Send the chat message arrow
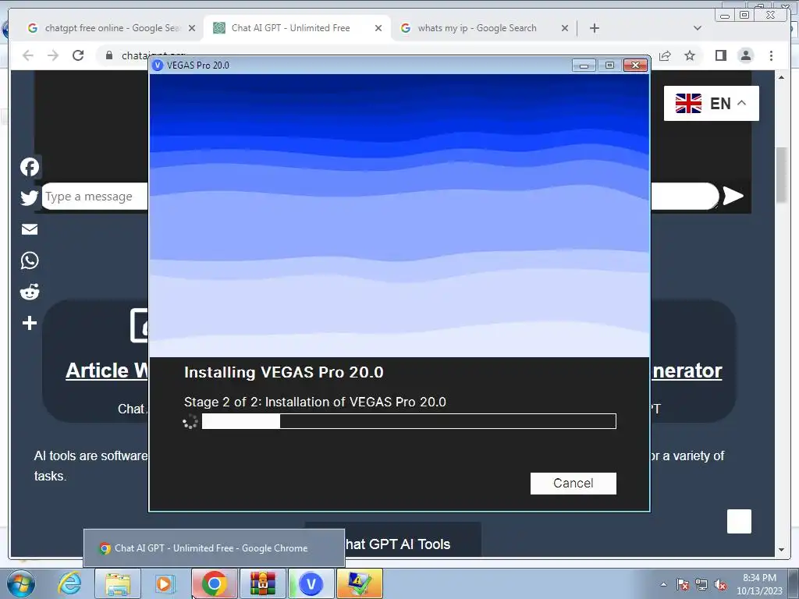The image size is (799, 599). (733, 196)
